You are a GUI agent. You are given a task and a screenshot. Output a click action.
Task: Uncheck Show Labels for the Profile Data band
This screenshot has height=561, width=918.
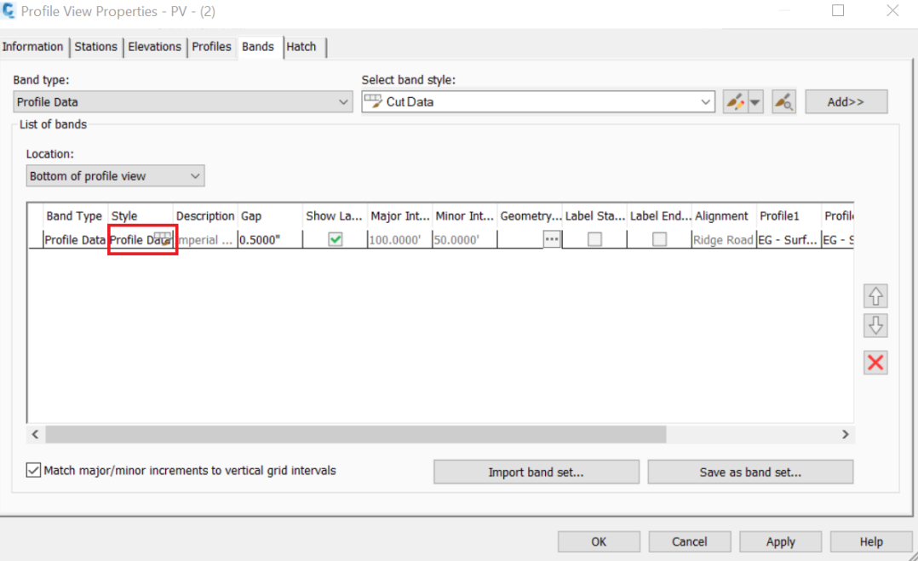click(x=336, y=239)
